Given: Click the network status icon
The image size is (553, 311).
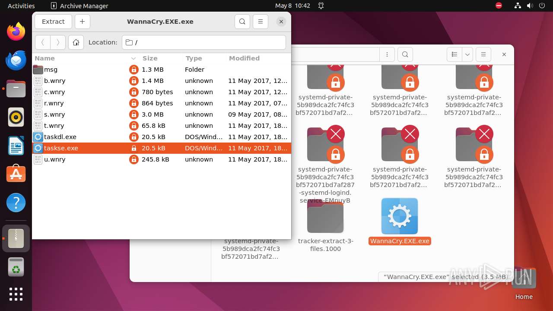Looking at the screenshot, I should pos(518,6).
